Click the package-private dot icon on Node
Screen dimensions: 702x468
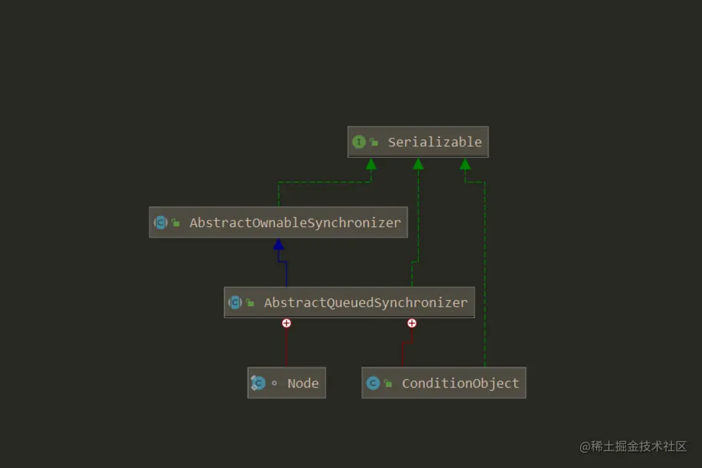274,383
